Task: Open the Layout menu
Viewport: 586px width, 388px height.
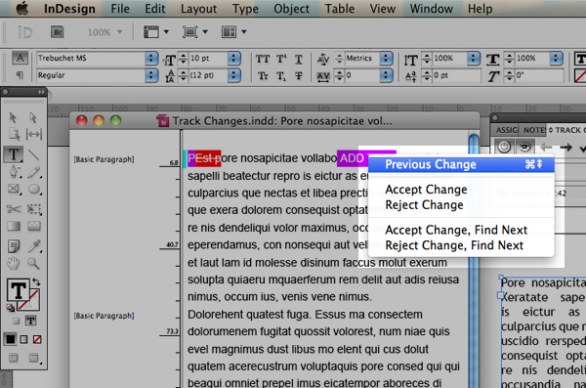Action: [x=198, y=9]
